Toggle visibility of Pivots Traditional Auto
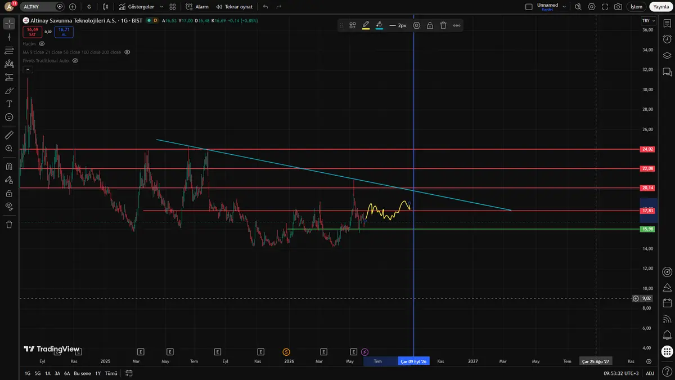The image size is (675, 380). (x=75, y=60)
